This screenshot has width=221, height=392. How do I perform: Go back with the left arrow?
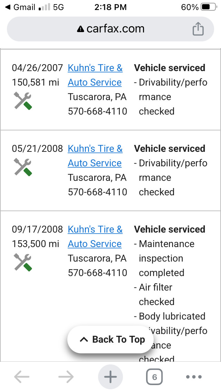click(x=22, y=377)
